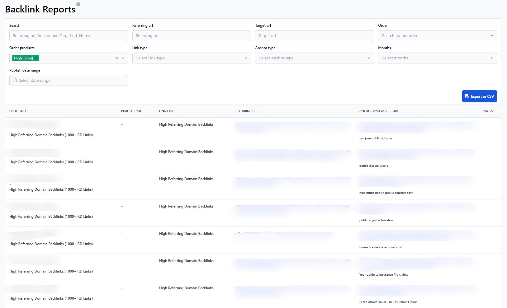Click the NOTES column header

tap(488, 111)
